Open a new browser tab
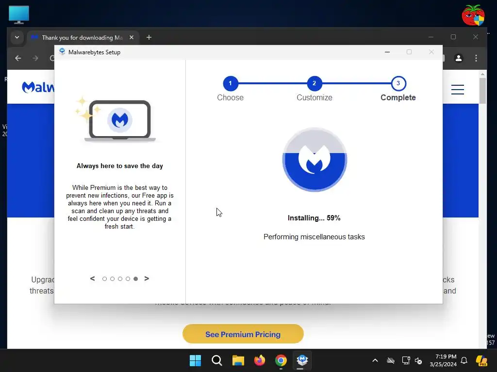This screenshot has width=497, height=372. point(149,38)
